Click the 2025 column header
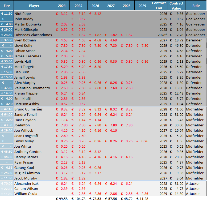The image size is (207, 201). [78, 6]
